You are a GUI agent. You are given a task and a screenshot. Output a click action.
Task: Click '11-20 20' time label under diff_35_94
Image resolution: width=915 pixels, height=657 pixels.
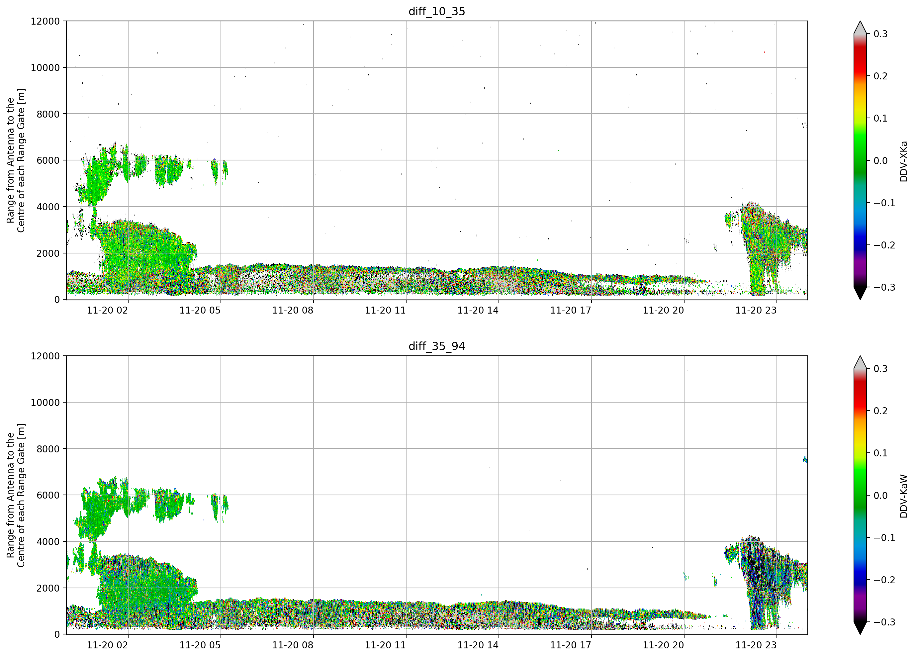[663, 645]
